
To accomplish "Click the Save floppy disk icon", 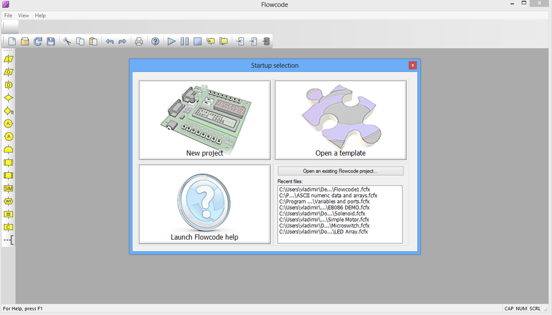I will coord(51,41).
